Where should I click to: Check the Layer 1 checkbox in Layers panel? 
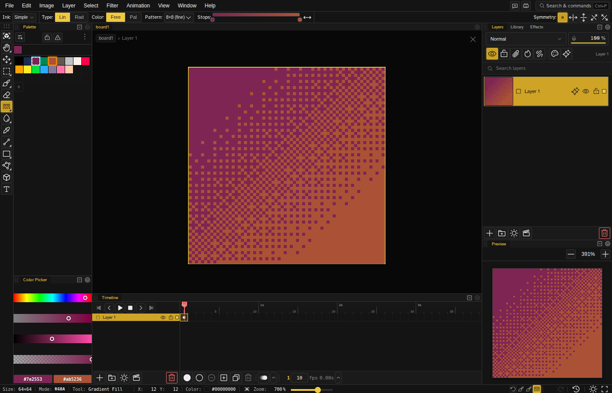pyautogui.click(x=518, y=91)
